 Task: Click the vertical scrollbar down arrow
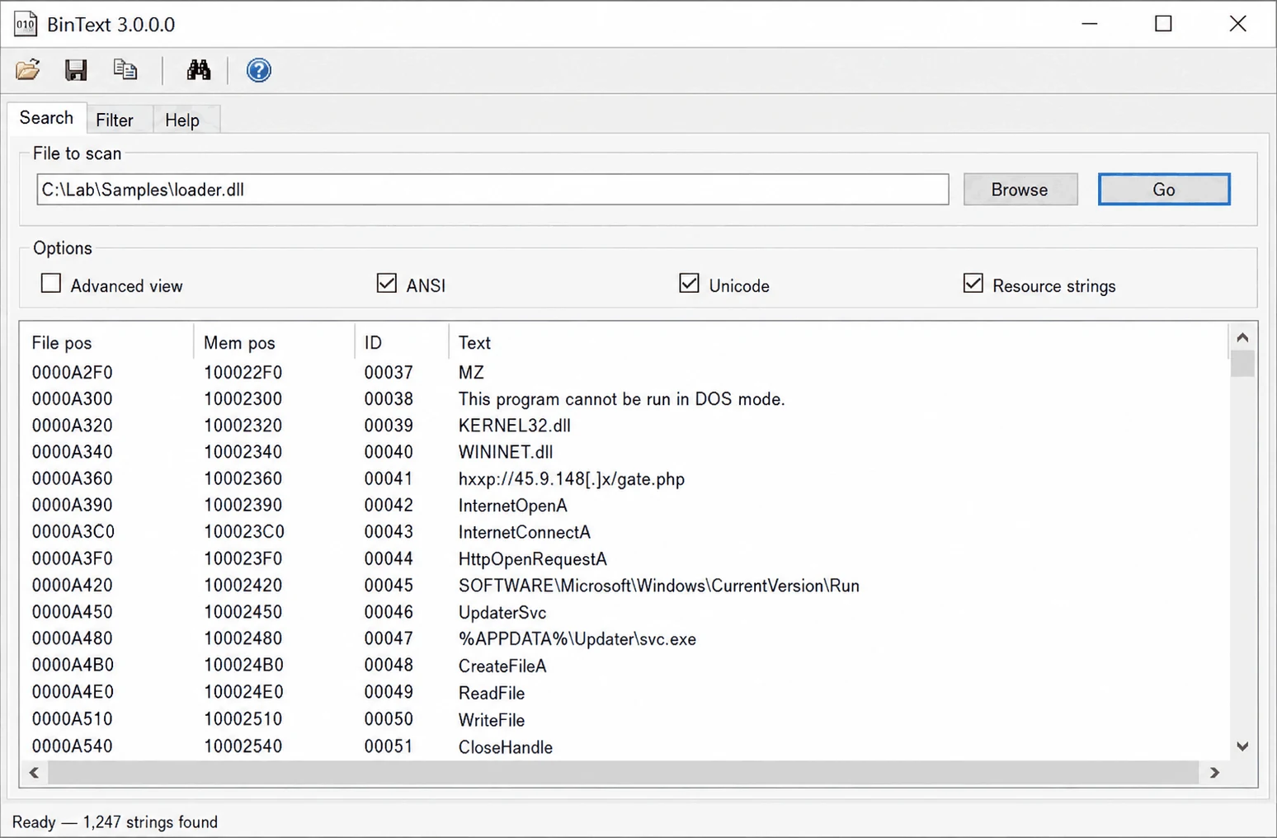point(1242,746)
